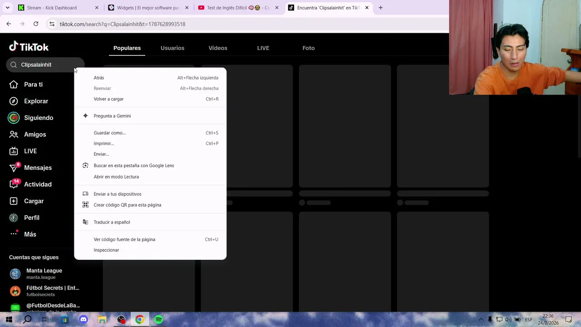Close the Widgets tab
Image resolution: width=581 pixels, height=327 pixels.
[187, 8]
